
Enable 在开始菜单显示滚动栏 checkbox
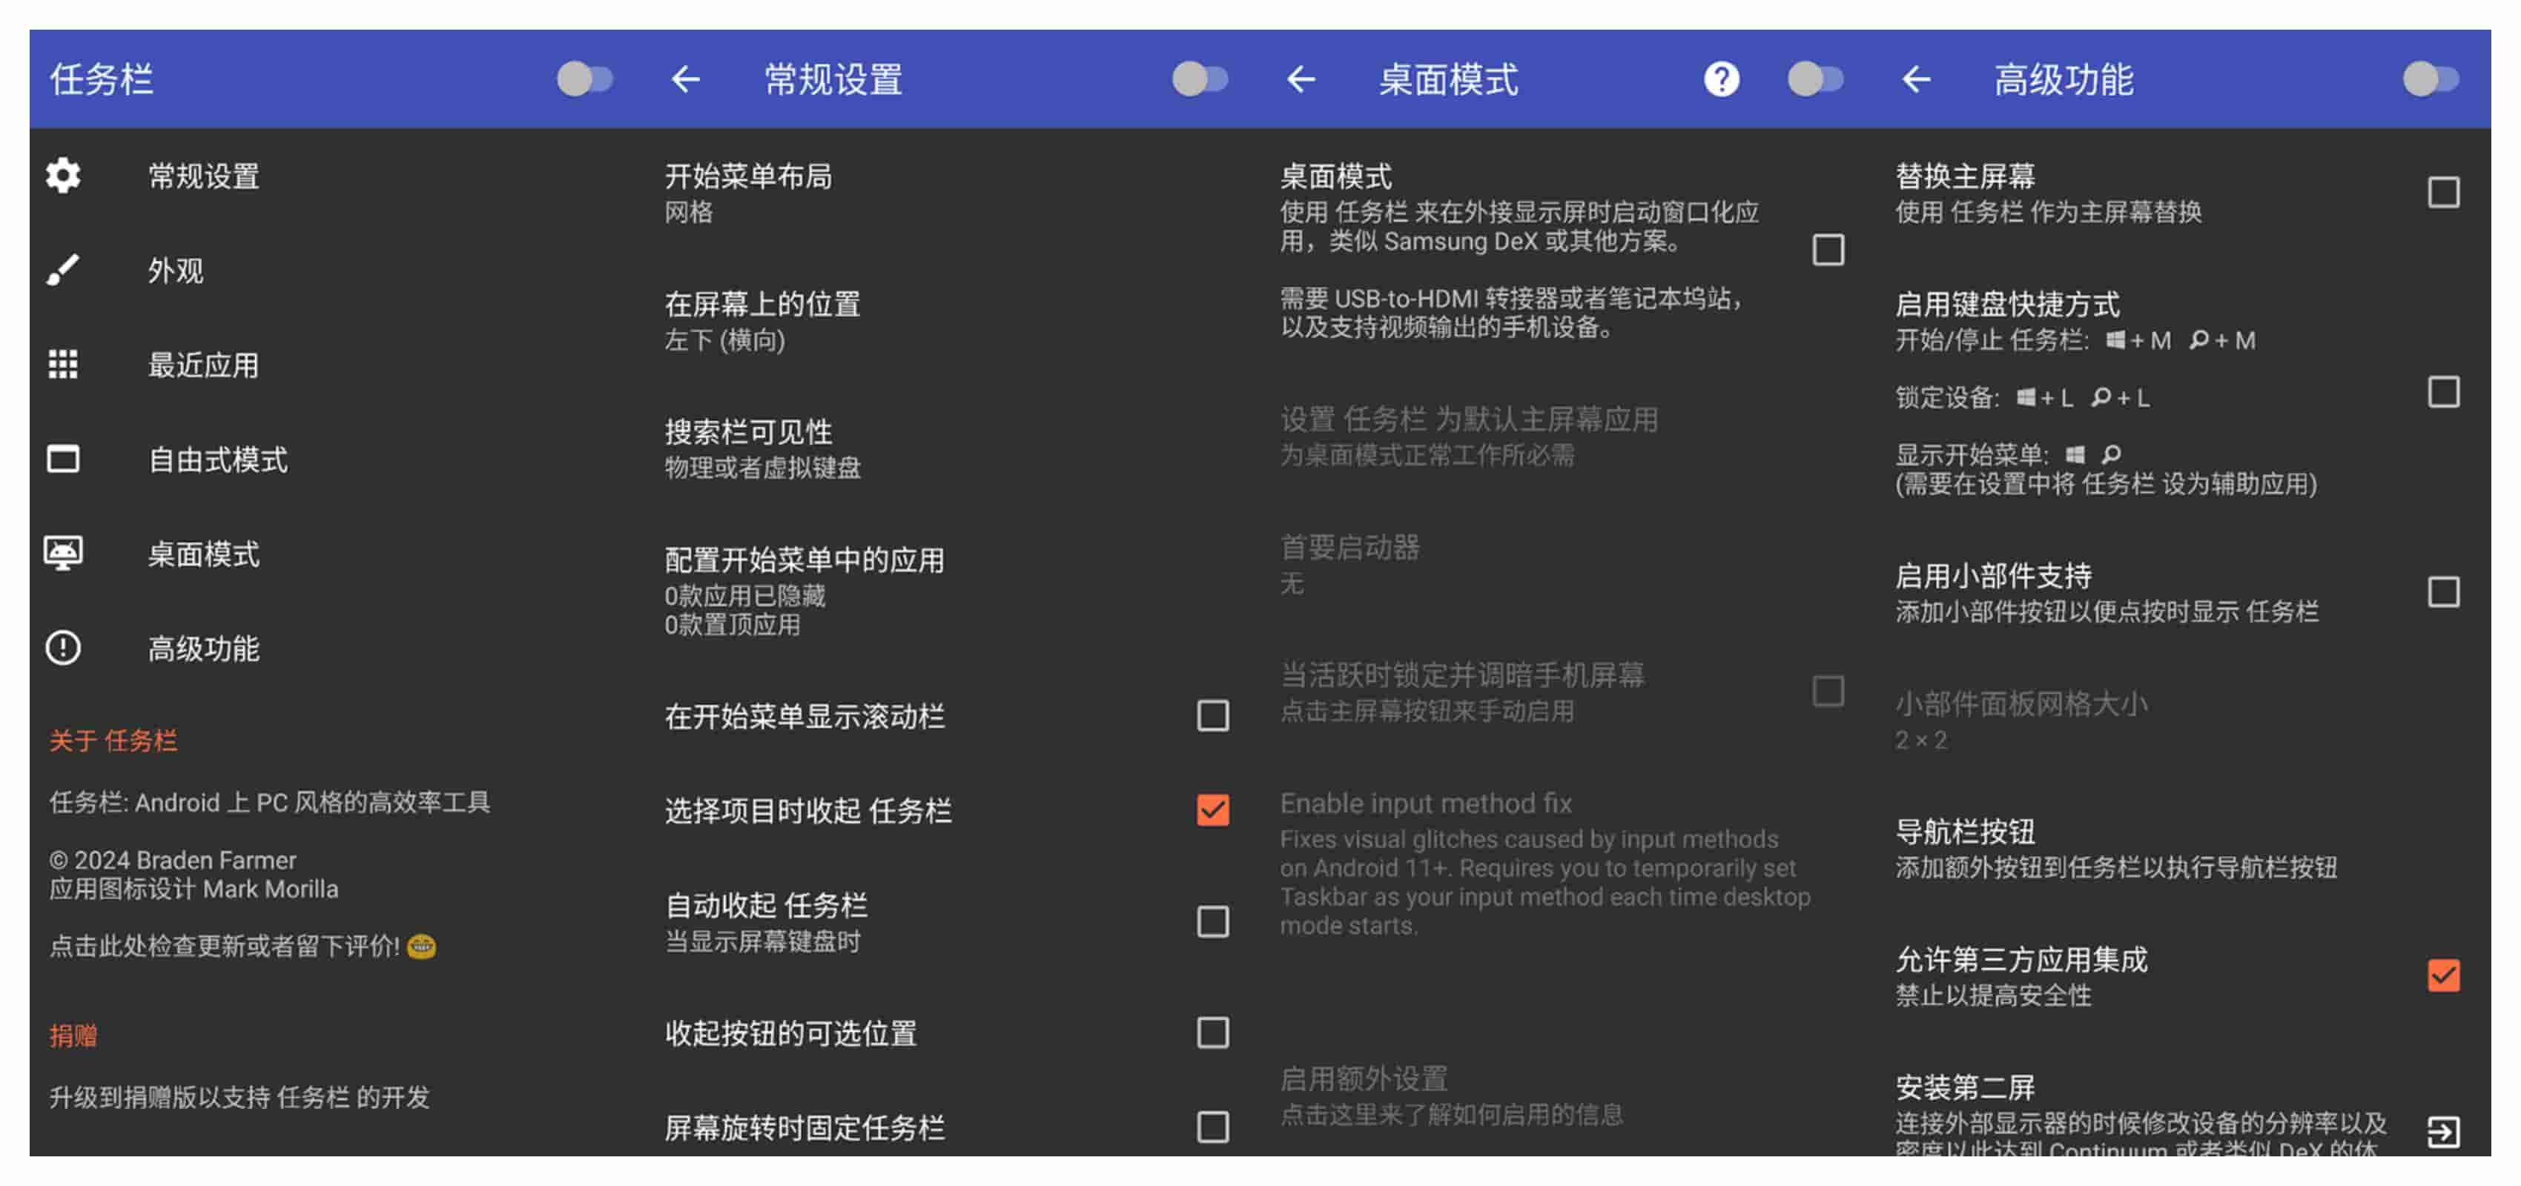pyautogui.click(x=1212, y=716)
